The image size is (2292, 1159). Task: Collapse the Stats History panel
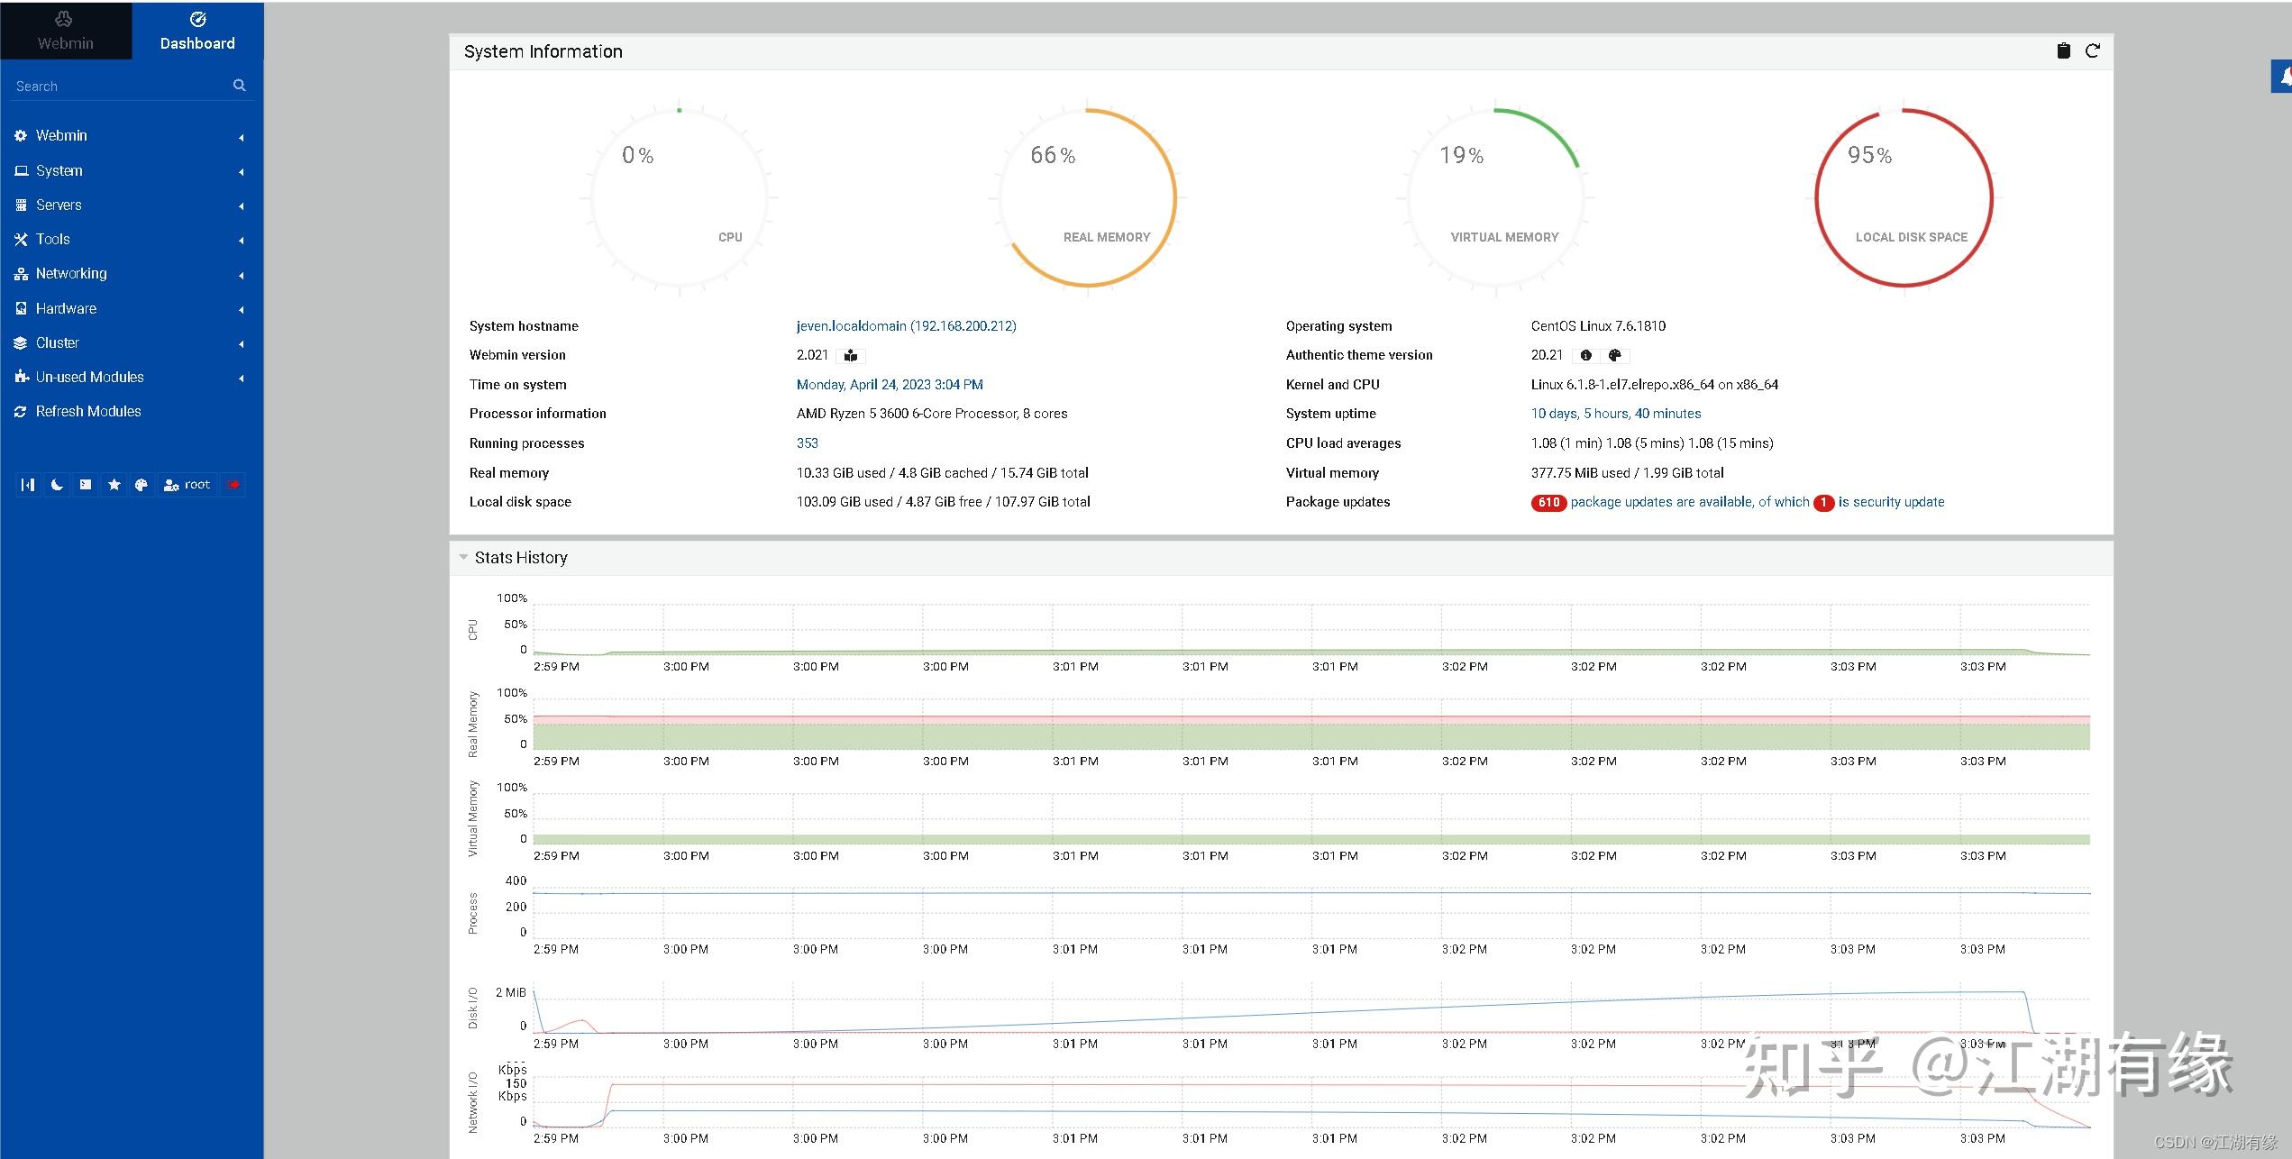463,557
